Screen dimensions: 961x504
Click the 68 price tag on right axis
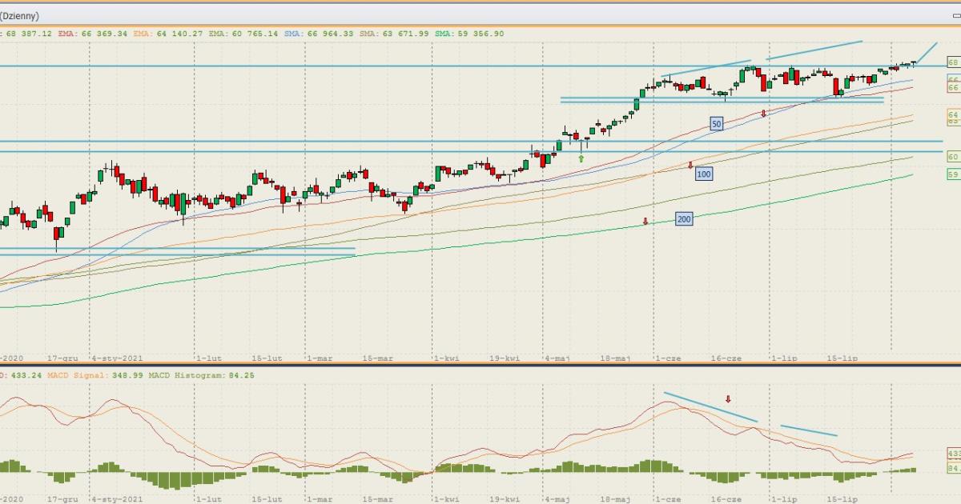tap(953, 62)
